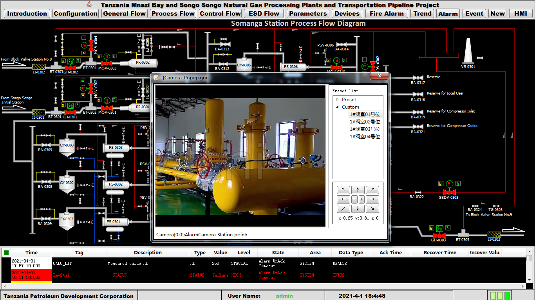Image resolution: width=535 pixels, height=300 pixels.
Task: Click the PR-0302 pig receiver vessel
Action: pos(143,62)
